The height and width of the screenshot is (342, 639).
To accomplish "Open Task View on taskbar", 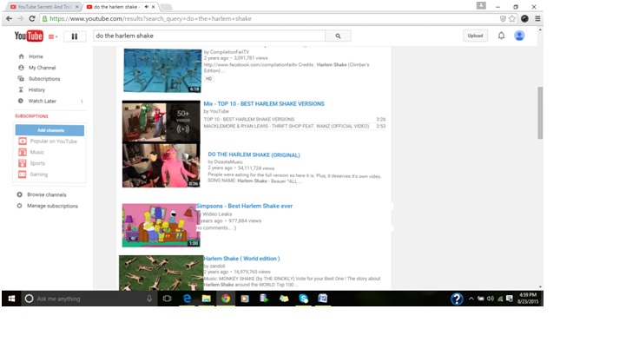I will [x=167, y=299].
